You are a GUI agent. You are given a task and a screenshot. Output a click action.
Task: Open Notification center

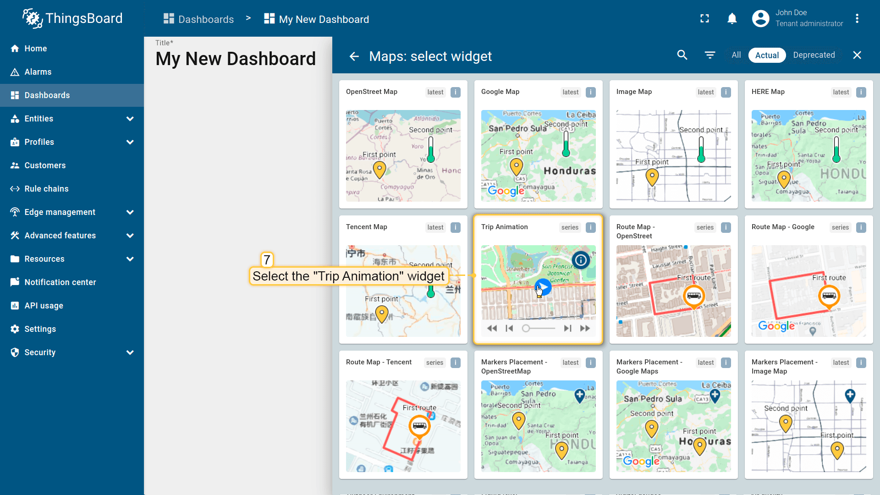pyautogui.click(x=72, y=282)
